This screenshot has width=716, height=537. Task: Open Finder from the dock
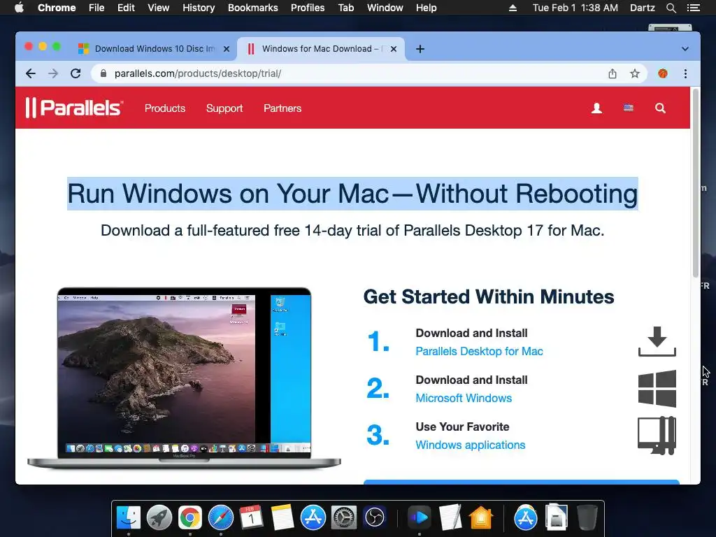tap(129, 517)
